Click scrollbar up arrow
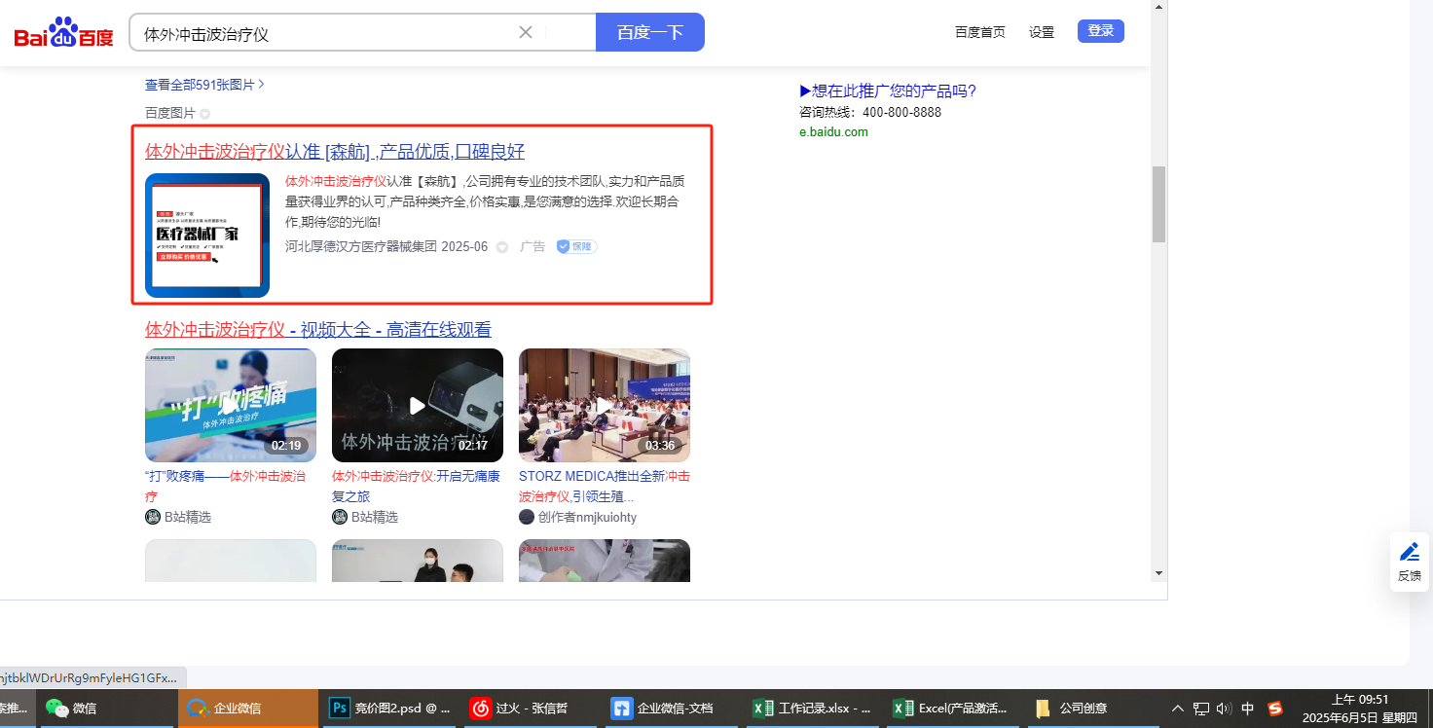The width and height of the screenshot is (1433, 728). point(1158,6)
